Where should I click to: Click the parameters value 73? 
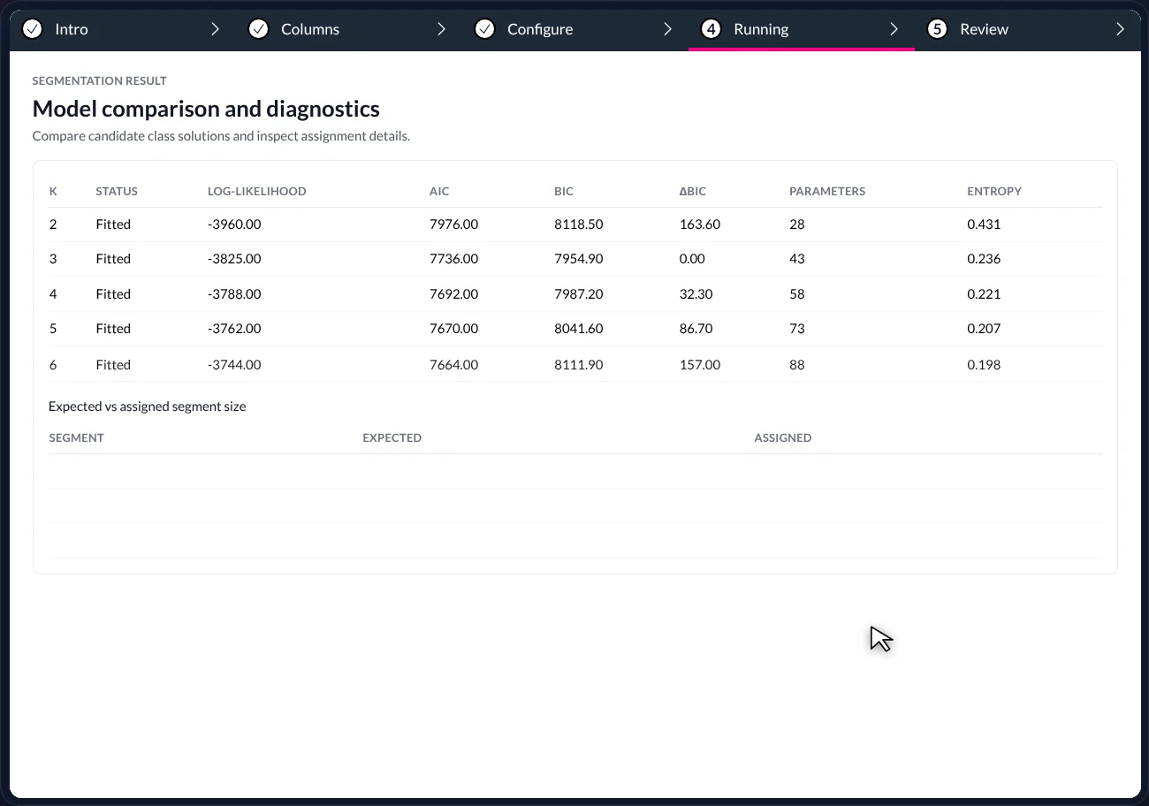pos(797,329)
